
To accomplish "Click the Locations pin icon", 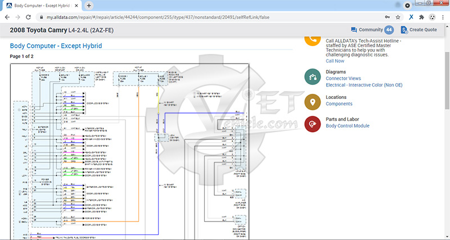I will pos(312,102).
